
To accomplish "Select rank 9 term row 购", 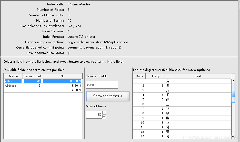I will (x=182, y=118).
